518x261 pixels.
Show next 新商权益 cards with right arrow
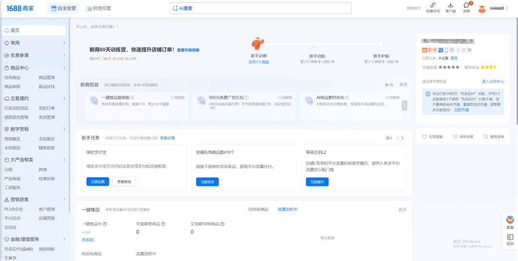point(404,105)
